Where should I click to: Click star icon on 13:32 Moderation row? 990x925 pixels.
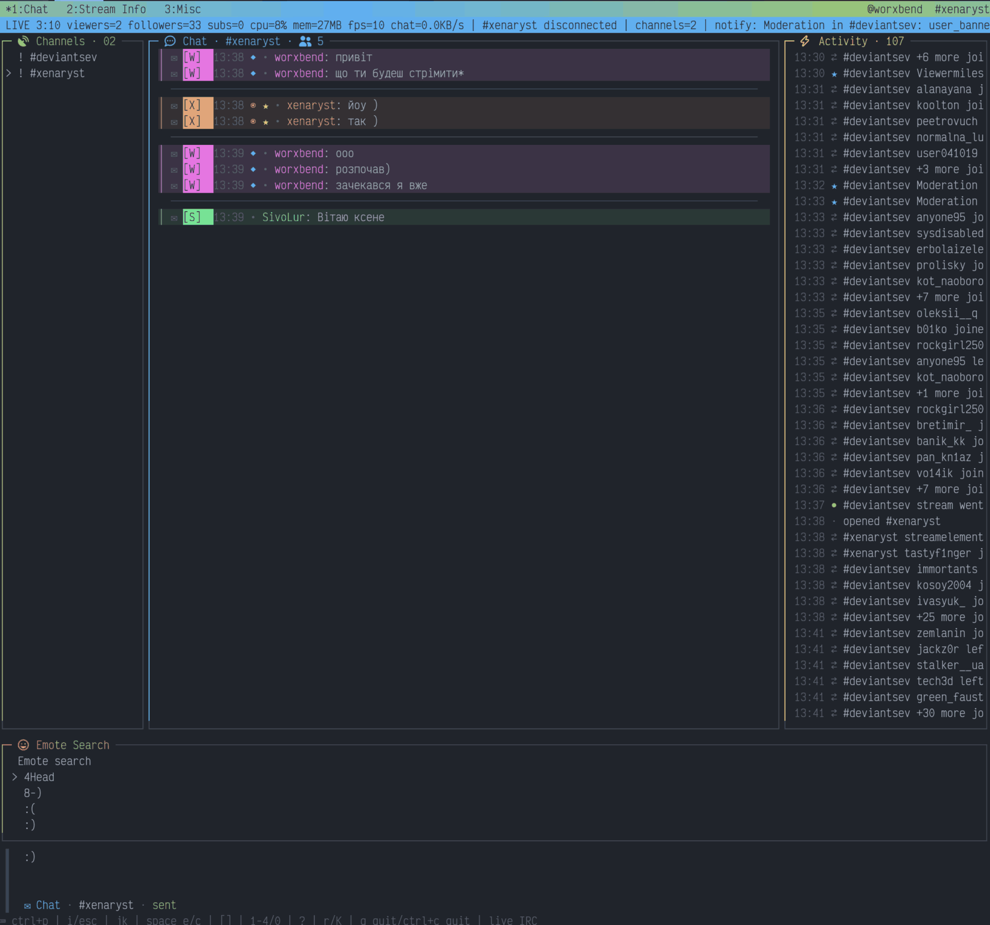click(x=834, y=186)
